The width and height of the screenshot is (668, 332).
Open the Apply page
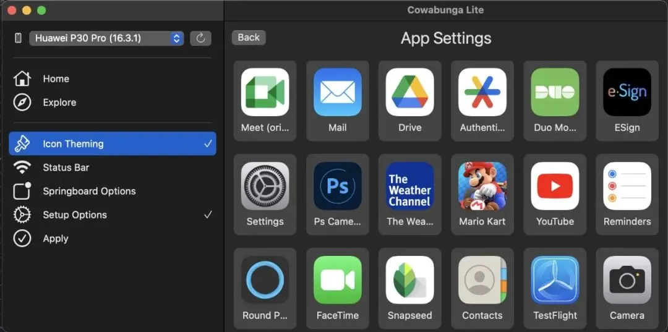pyautogui.click(x=113, y=239)
